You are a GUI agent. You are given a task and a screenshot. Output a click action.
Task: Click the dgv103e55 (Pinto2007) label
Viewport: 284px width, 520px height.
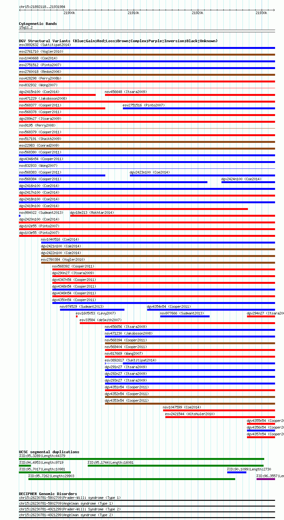(39, 233)
